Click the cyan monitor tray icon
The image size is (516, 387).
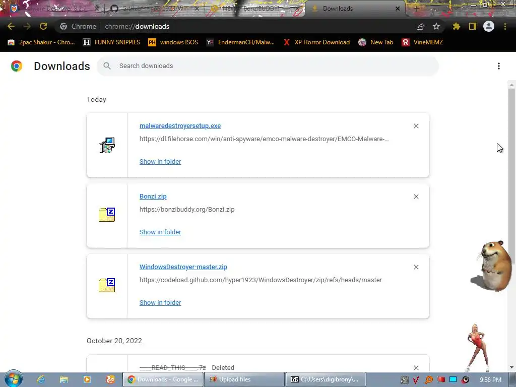(x=453, y=380)
